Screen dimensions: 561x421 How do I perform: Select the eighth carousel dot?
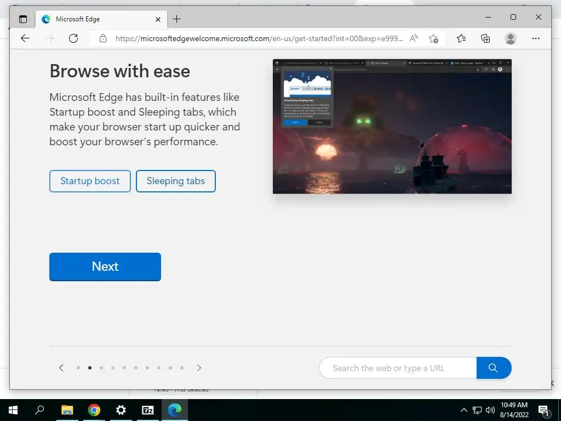[x=158, y=368]
